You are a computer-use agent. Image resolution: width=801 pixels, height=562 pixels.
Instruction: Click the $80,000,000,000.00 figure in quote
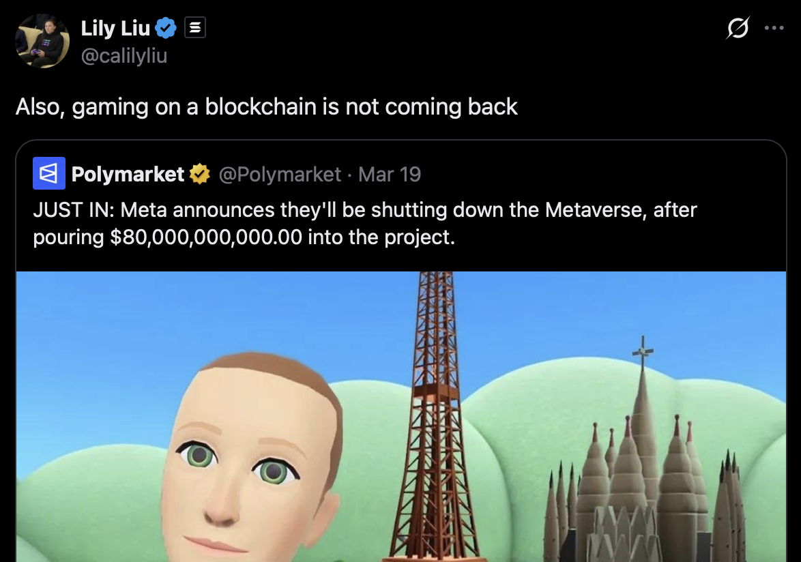click(206, 237)
